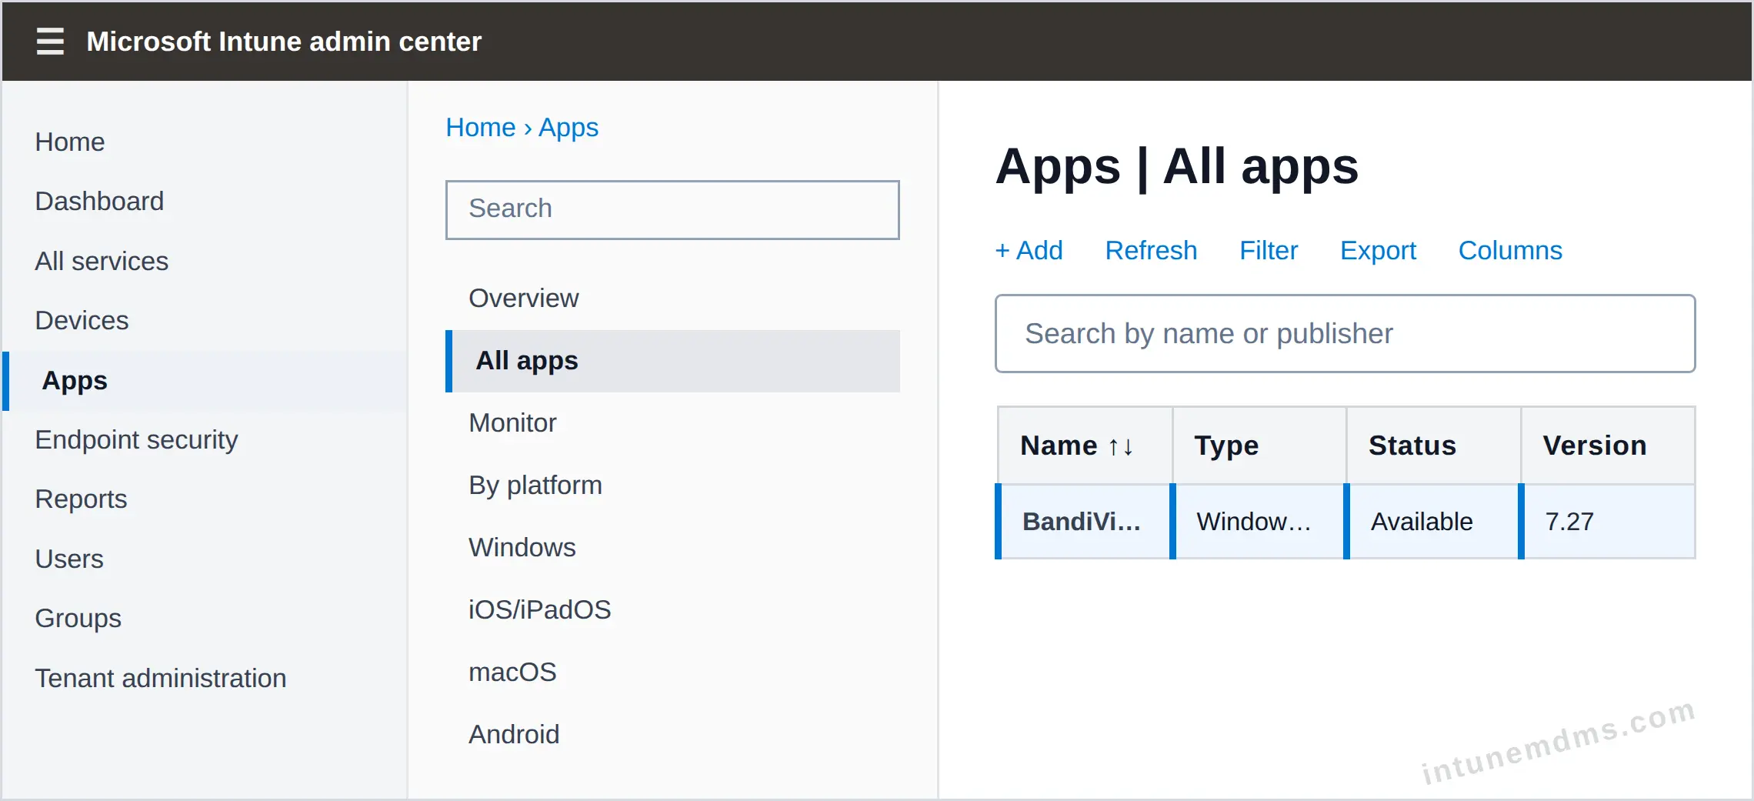1754x801 pixels.
Task: Sort by the Name column arrows
Action: (x=1120, y=446)
